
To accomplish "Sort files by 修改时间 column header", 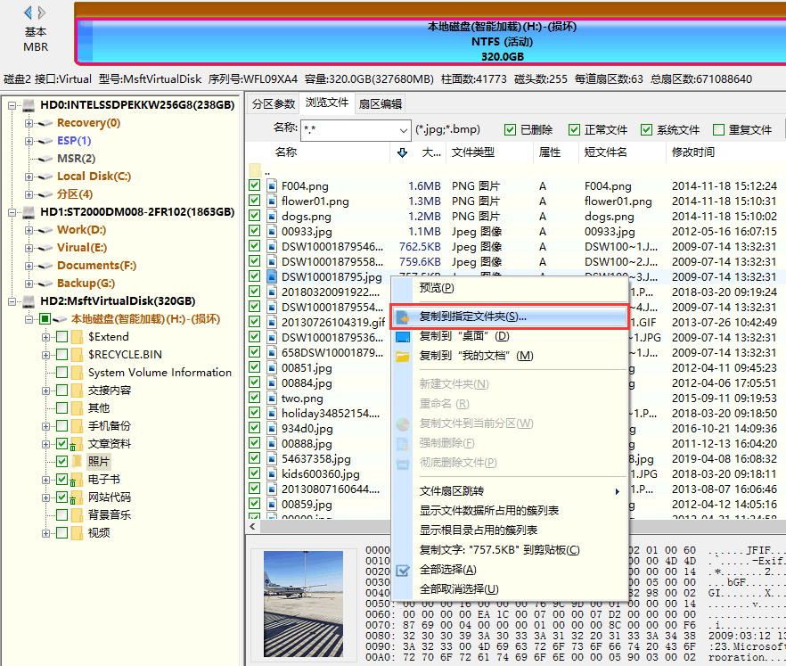I will pos(693,152).
